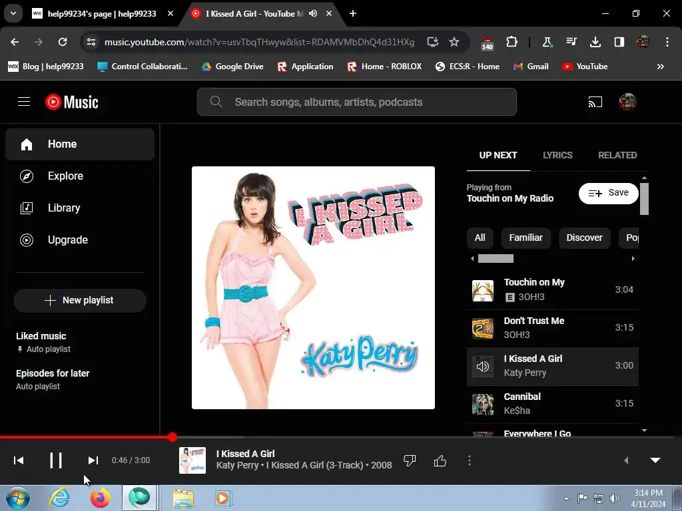Open the media controls icon in toolbar
This screenshot has width=682, height=511.
571,42
